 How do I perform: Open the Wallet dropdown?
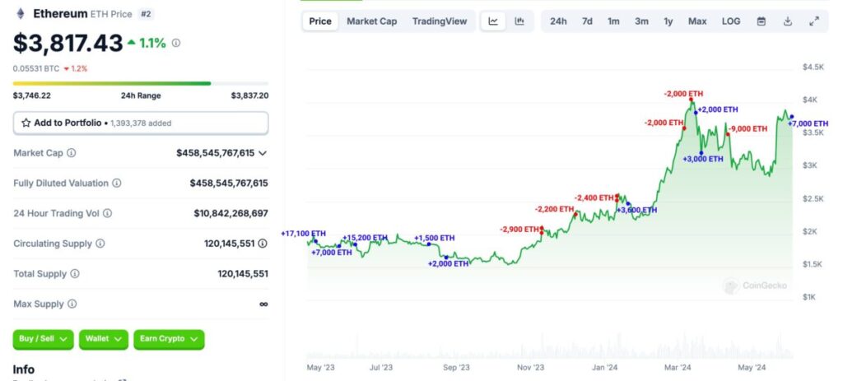(x=103, y=338)
